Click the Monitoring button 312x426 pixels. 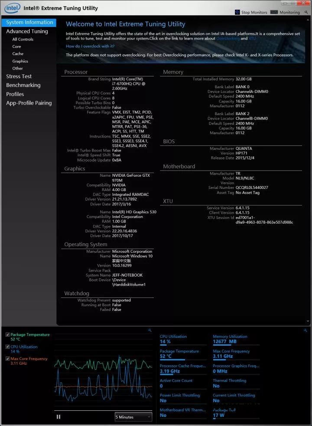pyautogui.click(x=285, y=12)
